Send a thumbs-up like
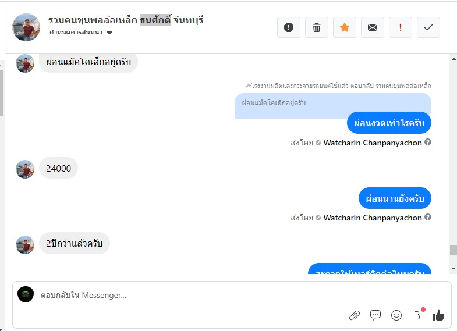 (x=438, y=315)
